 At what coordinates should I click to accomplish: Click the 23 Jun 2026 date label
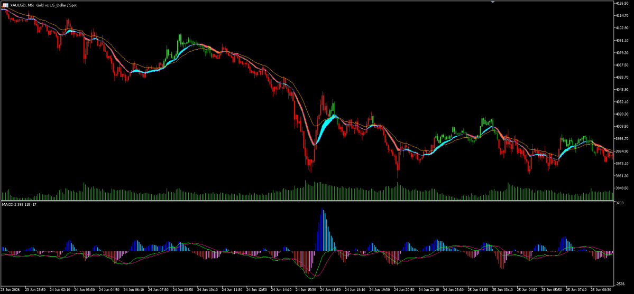point(10,290)
